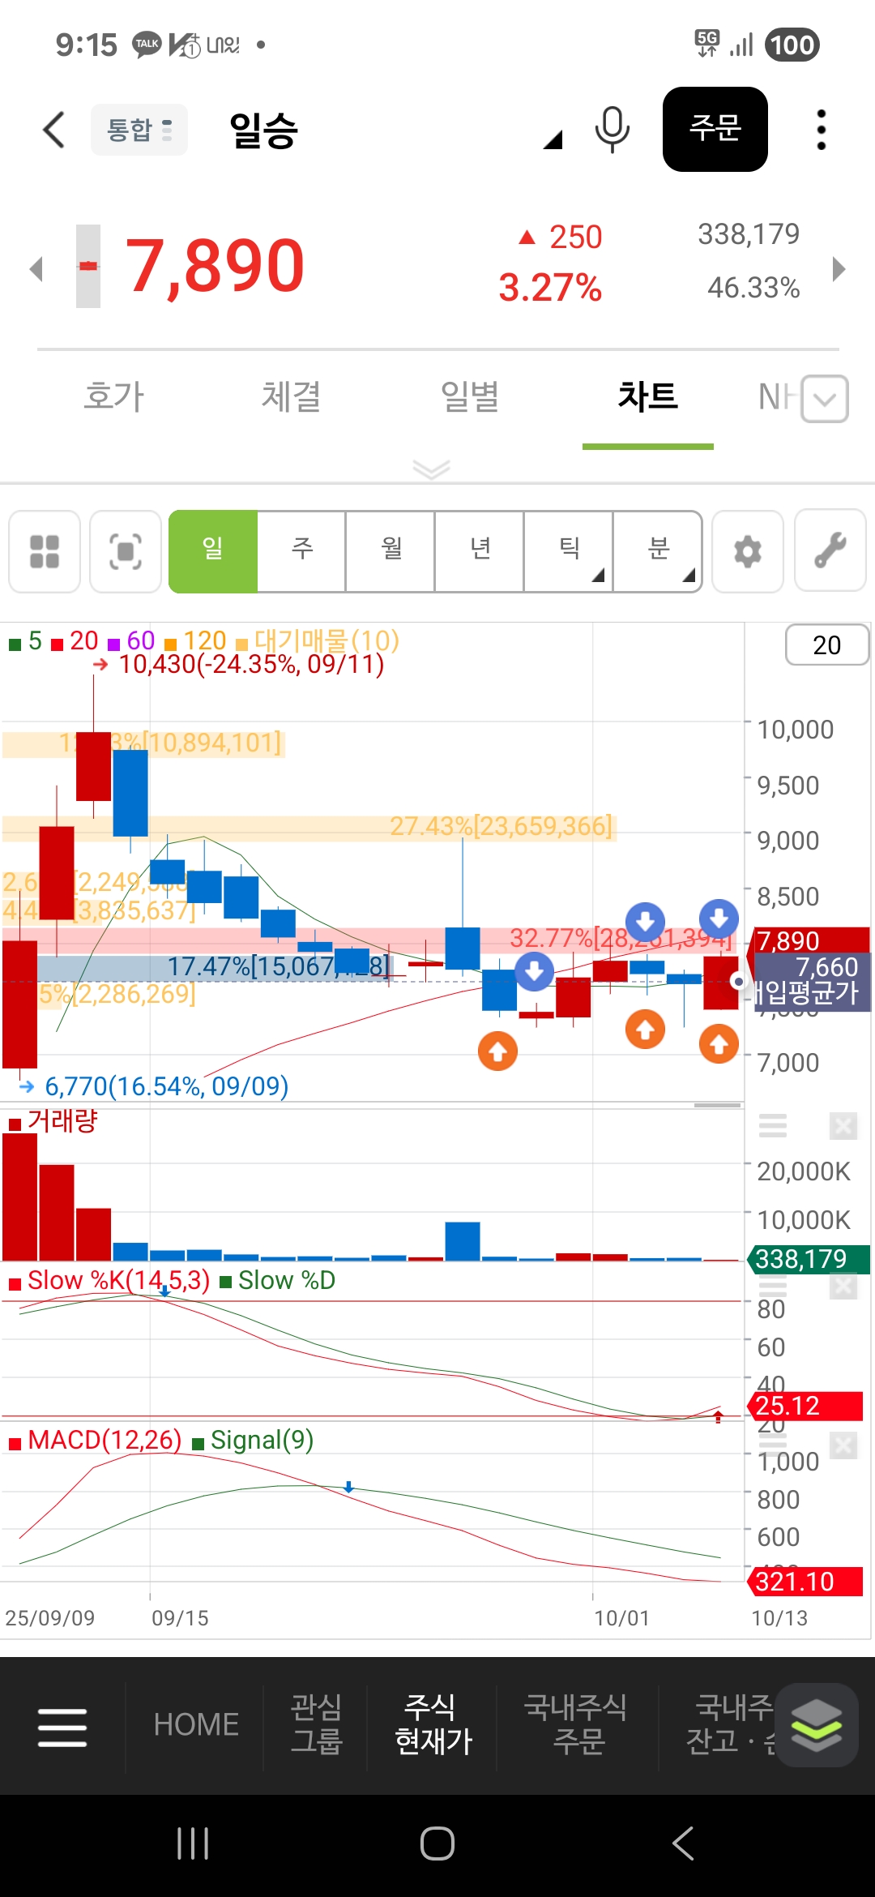Open the wrench chart tools icon
Viewport: 875px width, 1897px height.
(830, 551)
